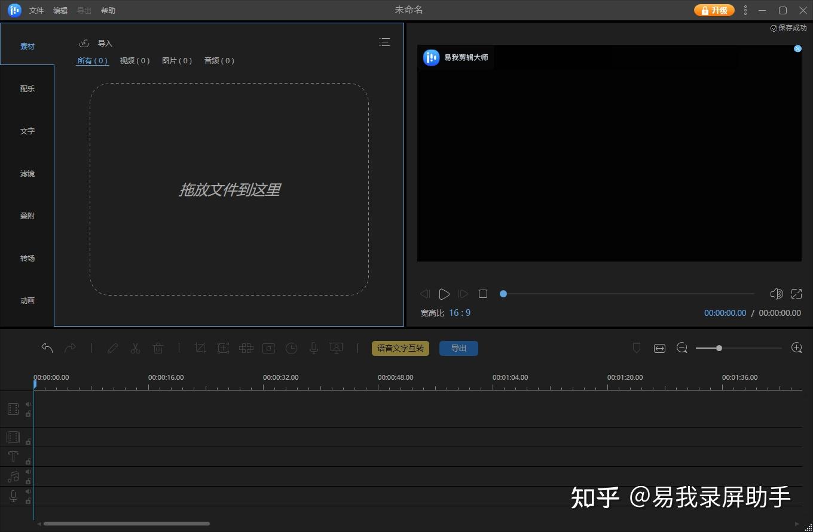813x532 pixels.
Task: Click the 语音文字互转 button
Action: (x=401, y=348)
